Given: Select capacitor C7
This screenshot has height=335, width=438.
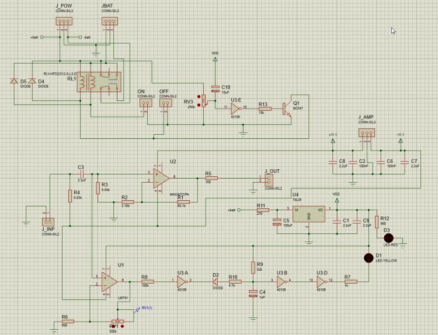Looking at the screenshot, I should click(404, 162).
